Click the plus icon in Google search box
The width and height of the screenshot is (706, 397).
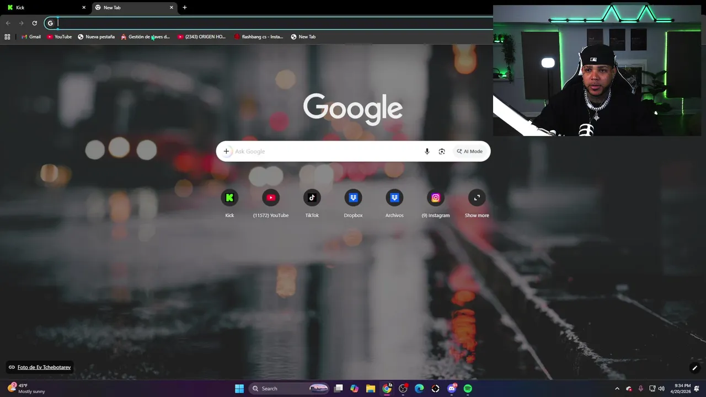pos(226,152)
